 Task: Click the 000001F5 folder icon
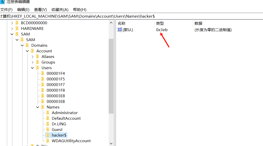click(43, 79)
